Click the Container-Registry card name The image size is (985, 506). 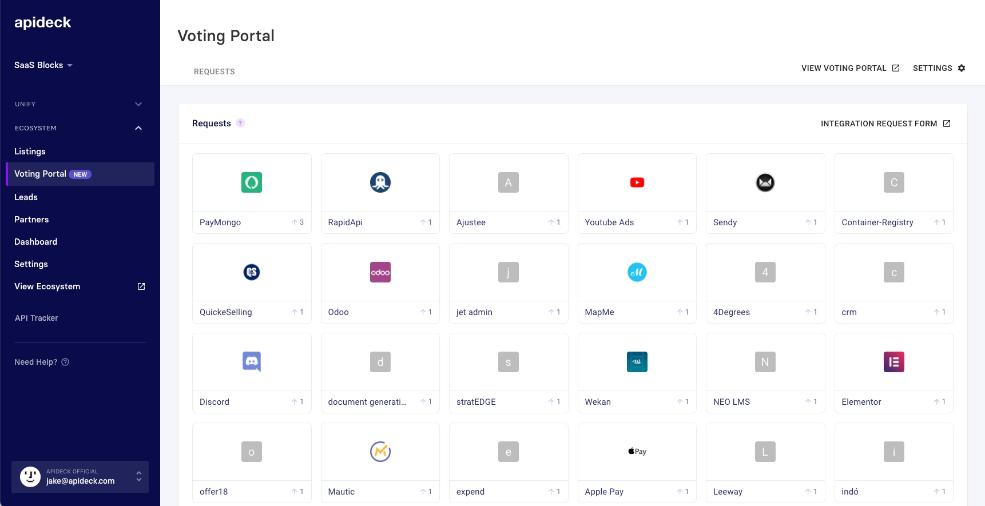pyautogui.click(x=877, y=222)
